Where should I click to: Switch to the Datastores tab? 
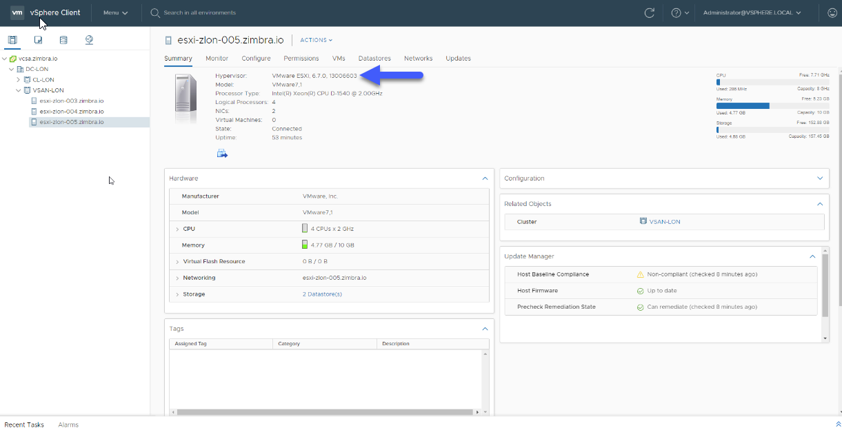pos(374,59)
